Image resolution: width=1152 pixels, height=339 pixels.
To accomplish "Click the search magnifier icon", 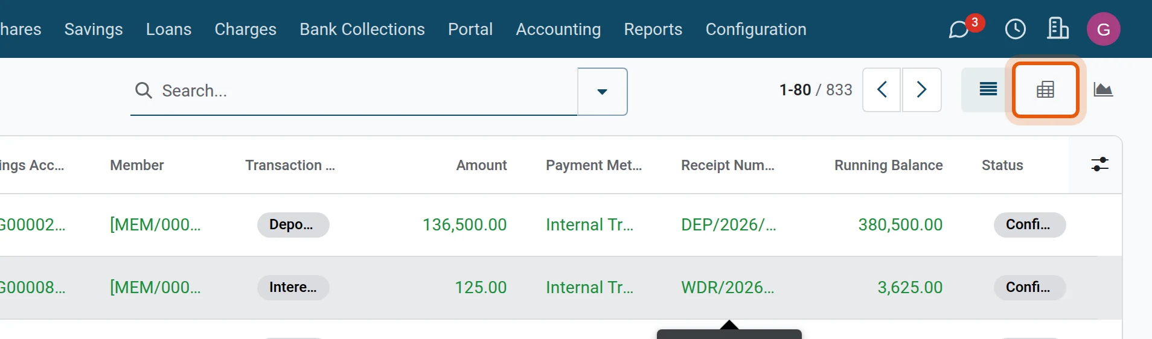I will tap(143, 90).
